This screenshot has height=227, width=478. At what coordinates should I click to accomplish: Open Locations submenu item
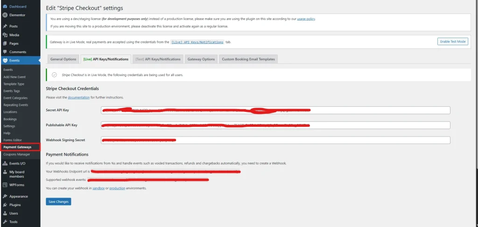pos(10,112)
